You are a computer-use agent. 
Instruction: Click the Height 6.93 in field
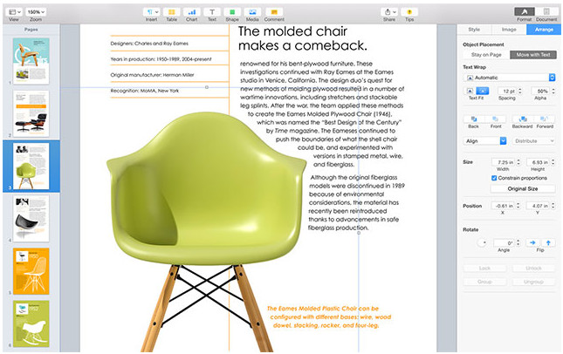point(539,162)
